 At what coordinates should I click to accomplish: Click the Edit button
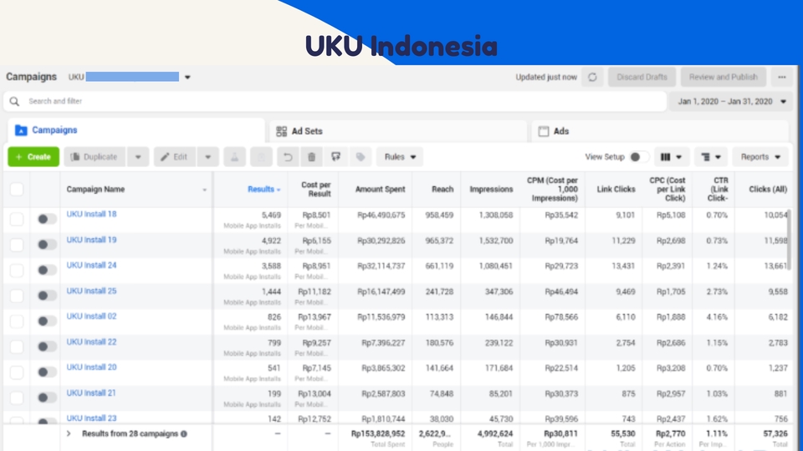(x=174, y=157)
